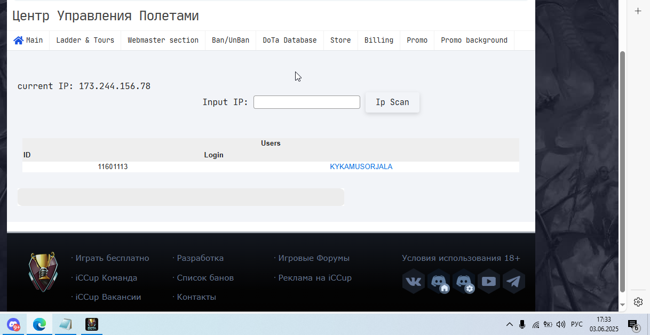Image resolution: width=650 pixels, height=335 pixels.
Task: Open the Реклама на iCCup link
Action: 315,278
